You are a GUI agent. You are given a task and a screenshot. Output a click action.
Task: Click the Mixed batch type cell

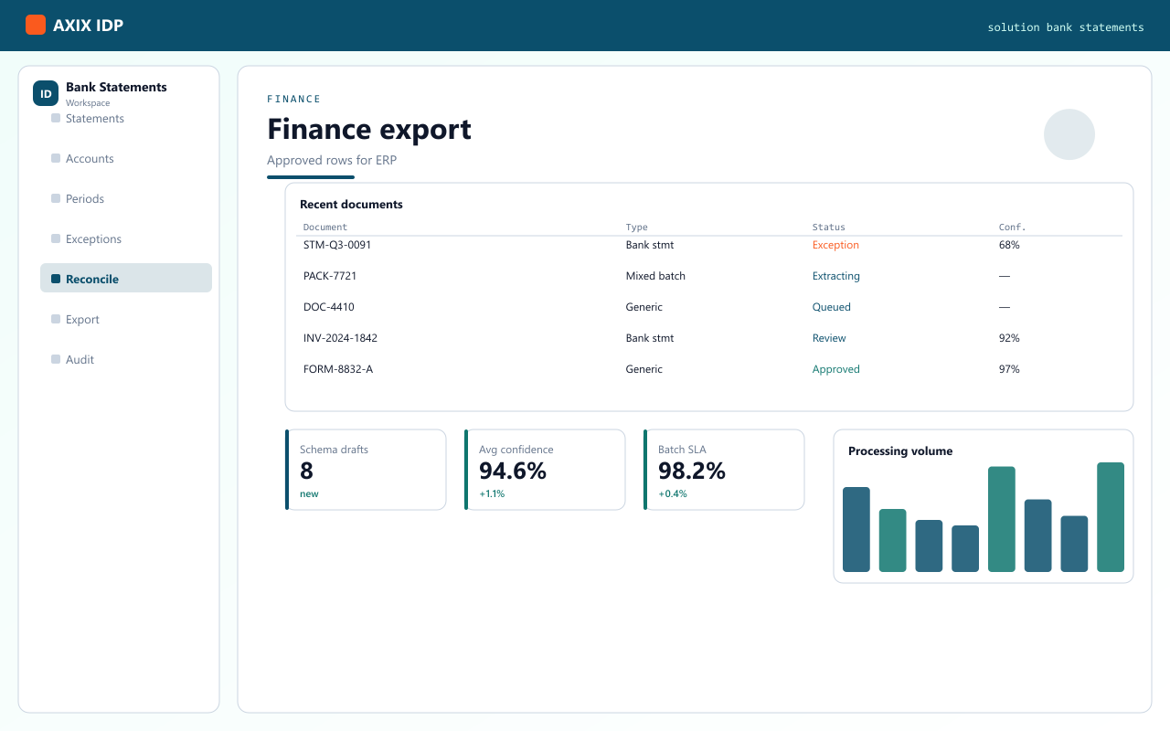tap(655, 276)
